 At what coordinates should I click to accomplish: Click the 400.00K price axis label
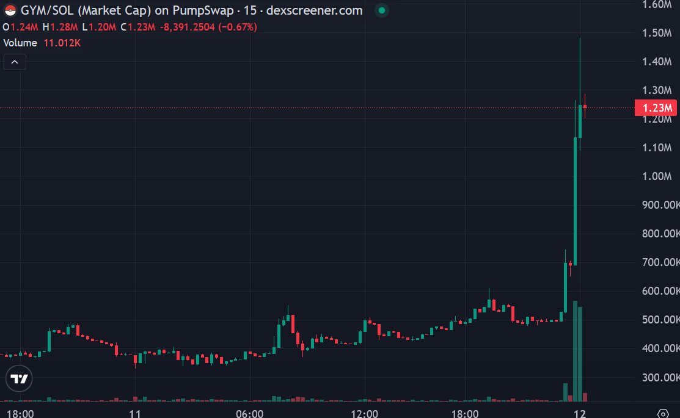[660, 348]
